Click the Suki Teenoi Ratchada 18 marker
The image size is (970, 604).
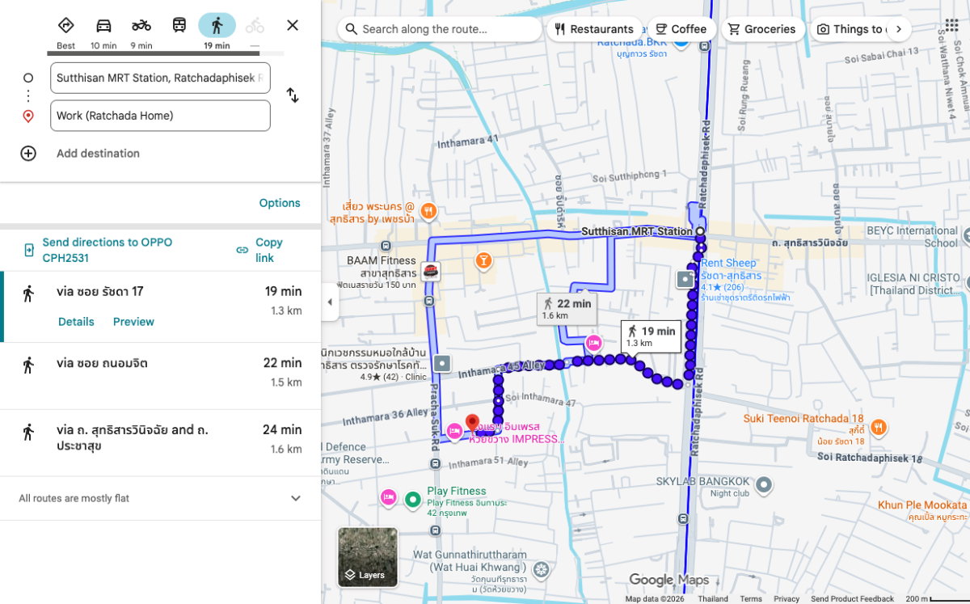click(879, 427)
